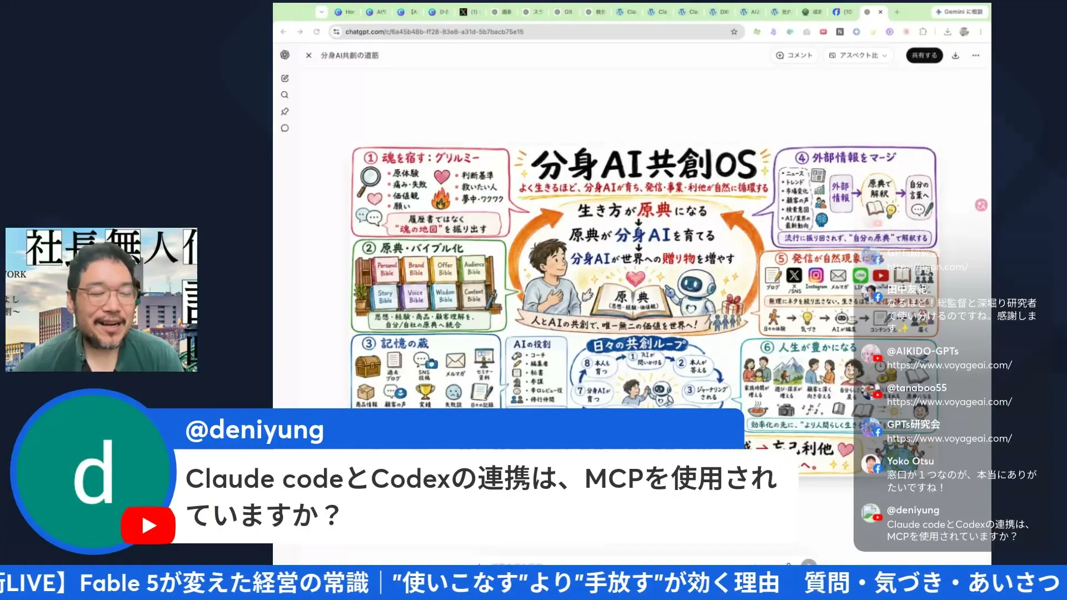Click the @AIKIDO-GPTs comment name
Screen dimensions: 1067x600
[923, 351]
